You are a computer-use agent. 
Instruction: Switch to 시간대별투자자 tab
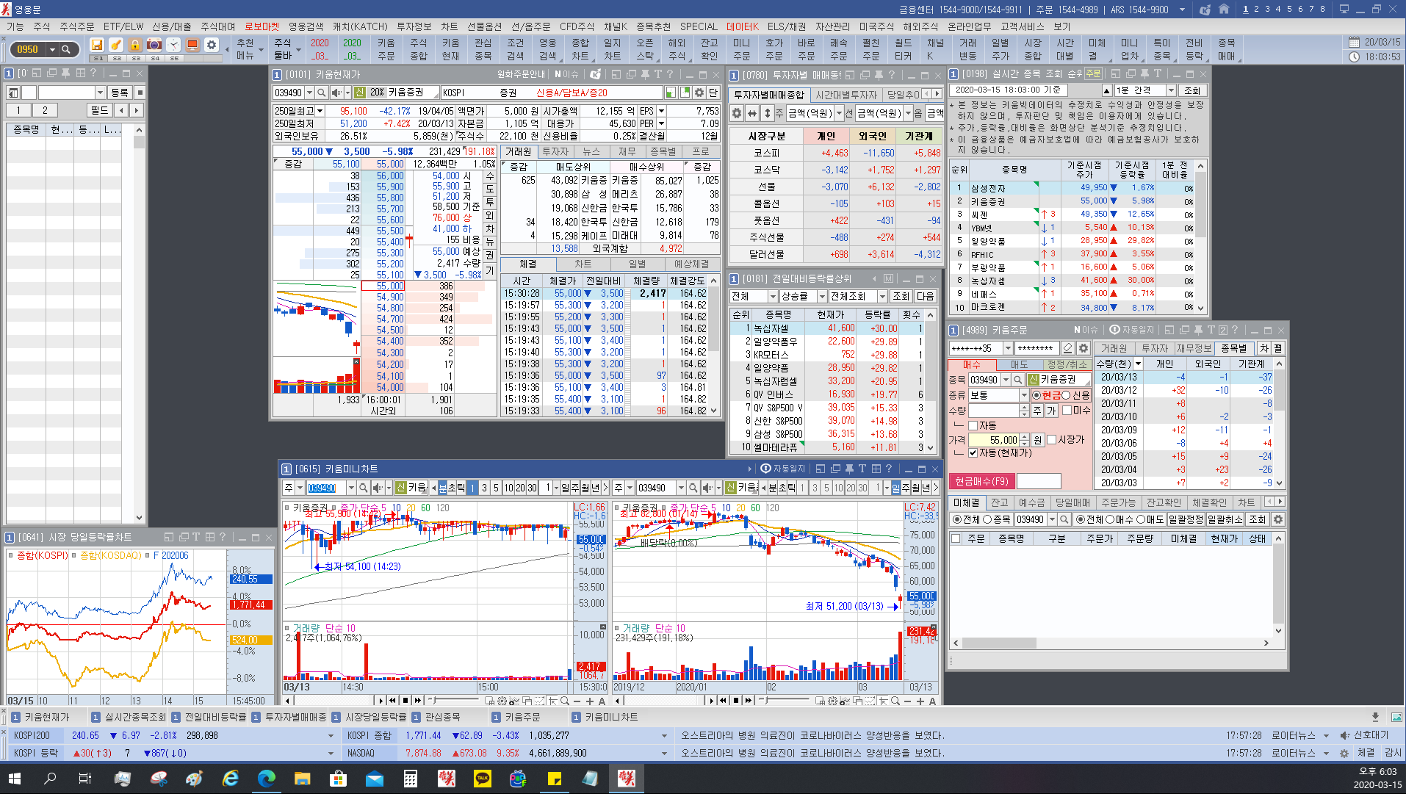(846, 95)
